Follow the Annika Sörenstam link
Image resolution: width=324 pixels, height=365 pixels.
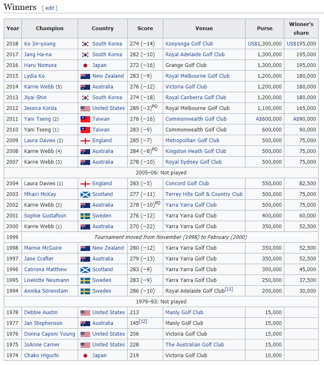(x=46, y=291)
